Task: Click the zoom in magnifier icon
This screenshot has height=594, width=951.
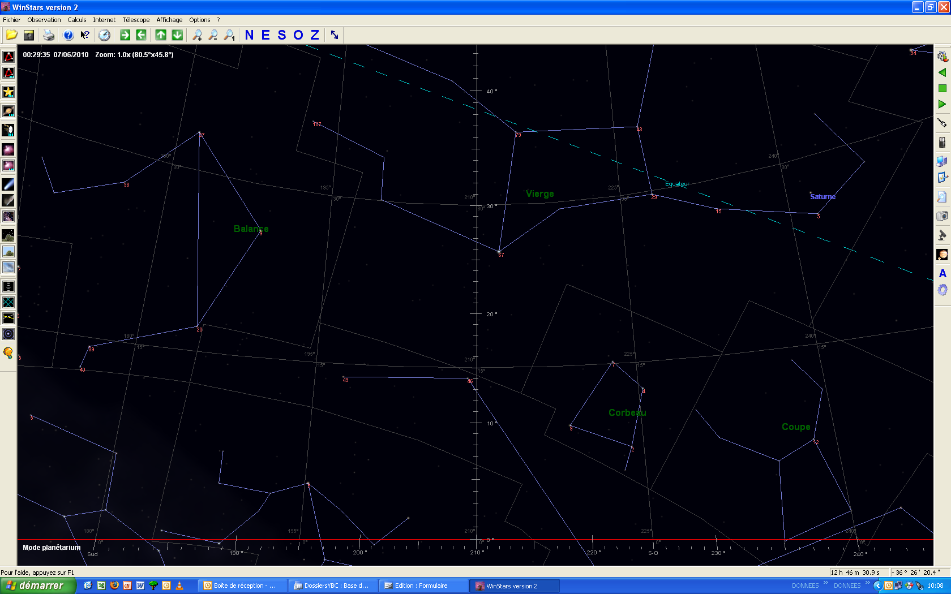Action: tap(197, 35)
